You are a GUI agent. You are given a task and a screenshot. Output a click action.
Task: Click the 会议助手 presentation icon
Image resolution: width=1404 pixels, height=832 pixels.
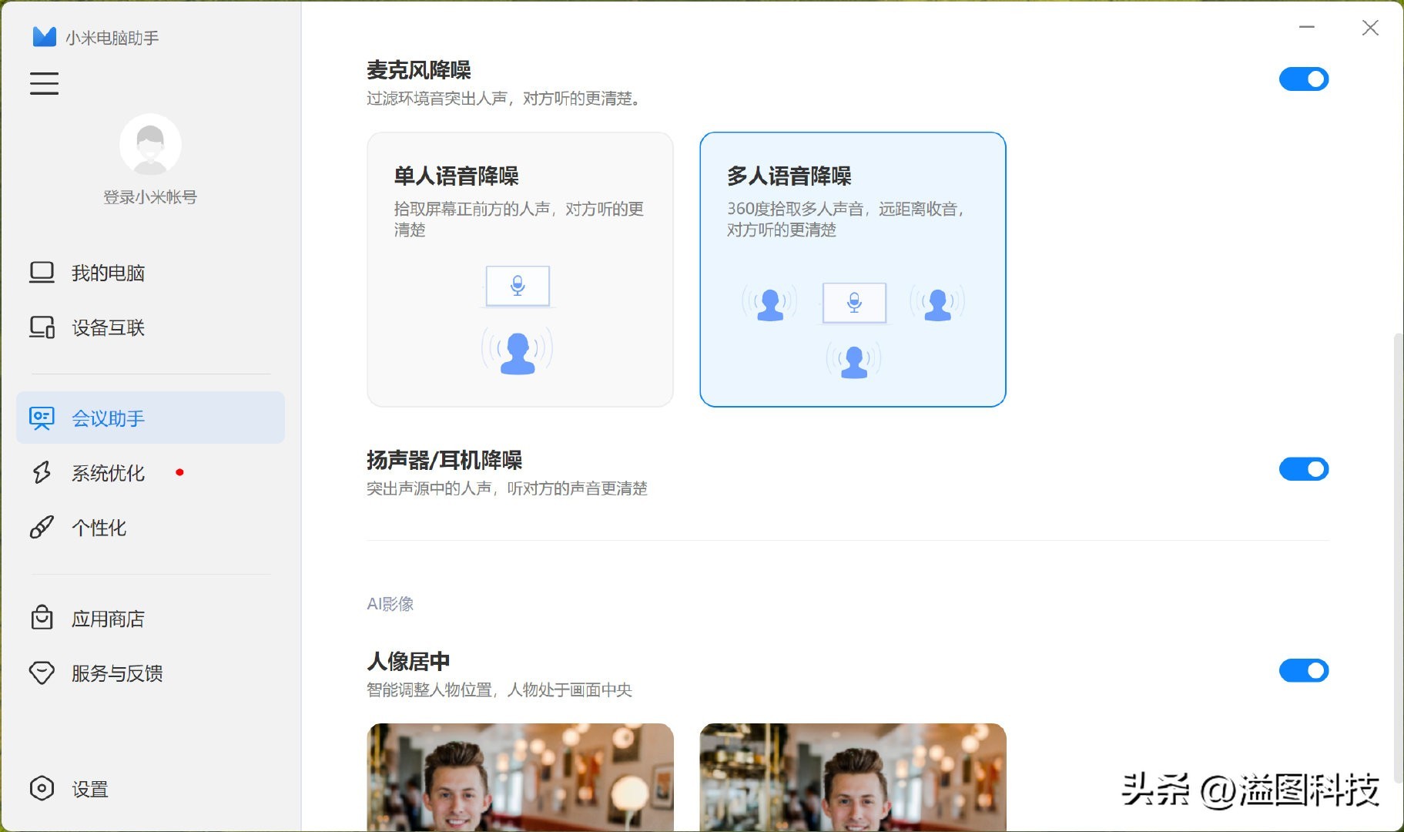tap(42, 418)
